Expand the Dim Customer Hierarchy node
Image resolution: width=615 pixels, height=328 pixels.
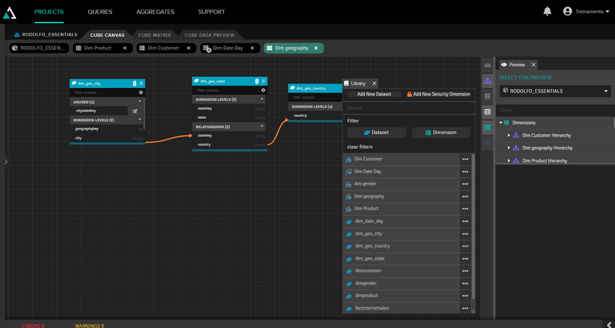click(509, 135)
